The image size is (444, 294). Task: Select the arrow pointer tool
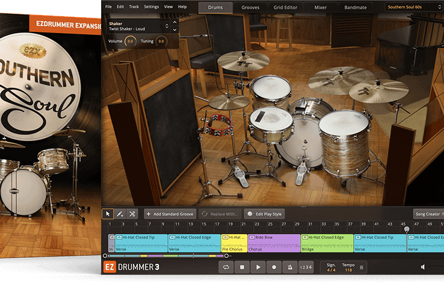pos(108,214)
